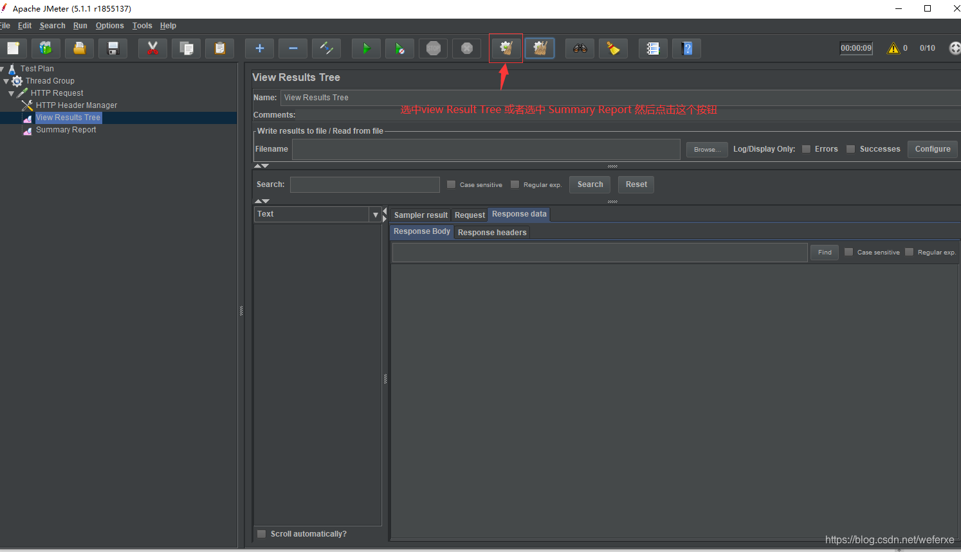Open the Search menu
Screen dimensions: 961x552
point(52,26)
